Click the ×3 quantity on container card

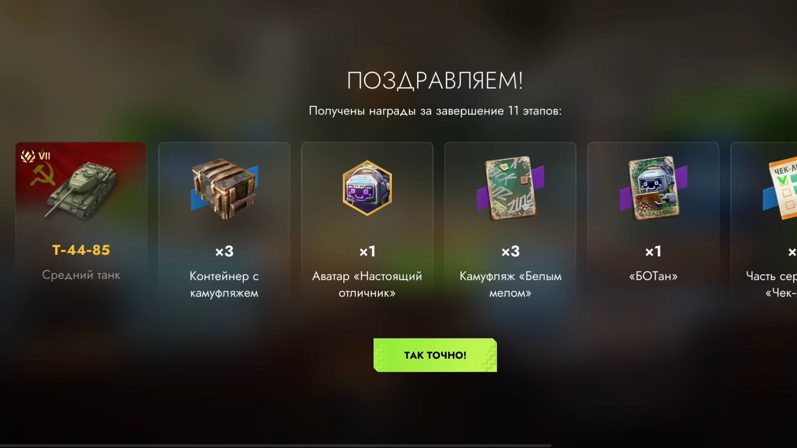224,251
